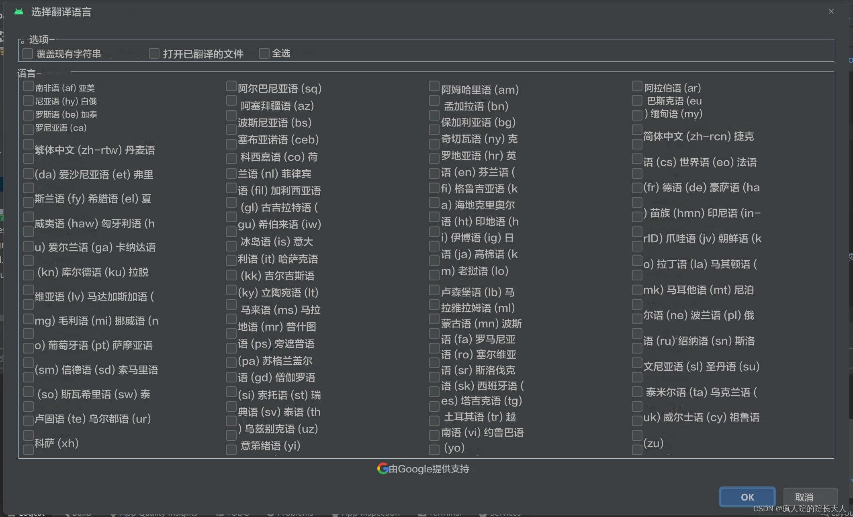Screen dimensions: 853x517
Task: Tick the 卢森堡语 (lb) checkbox
Action: click(x=434, y=290)
